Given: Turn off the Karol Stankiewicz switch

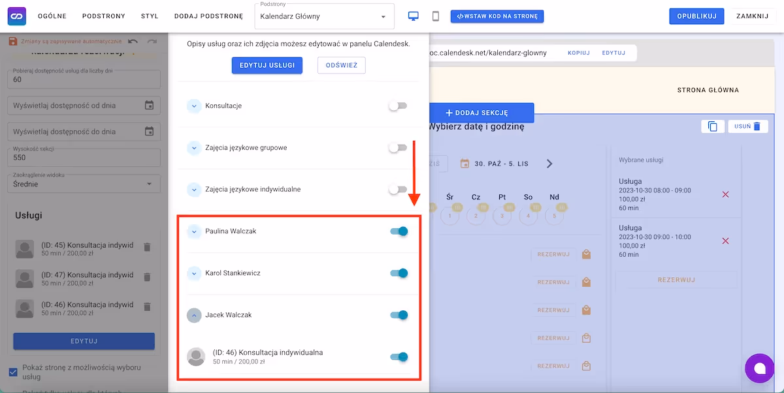Looking at the screenshot, I should (x=399, y=273).
